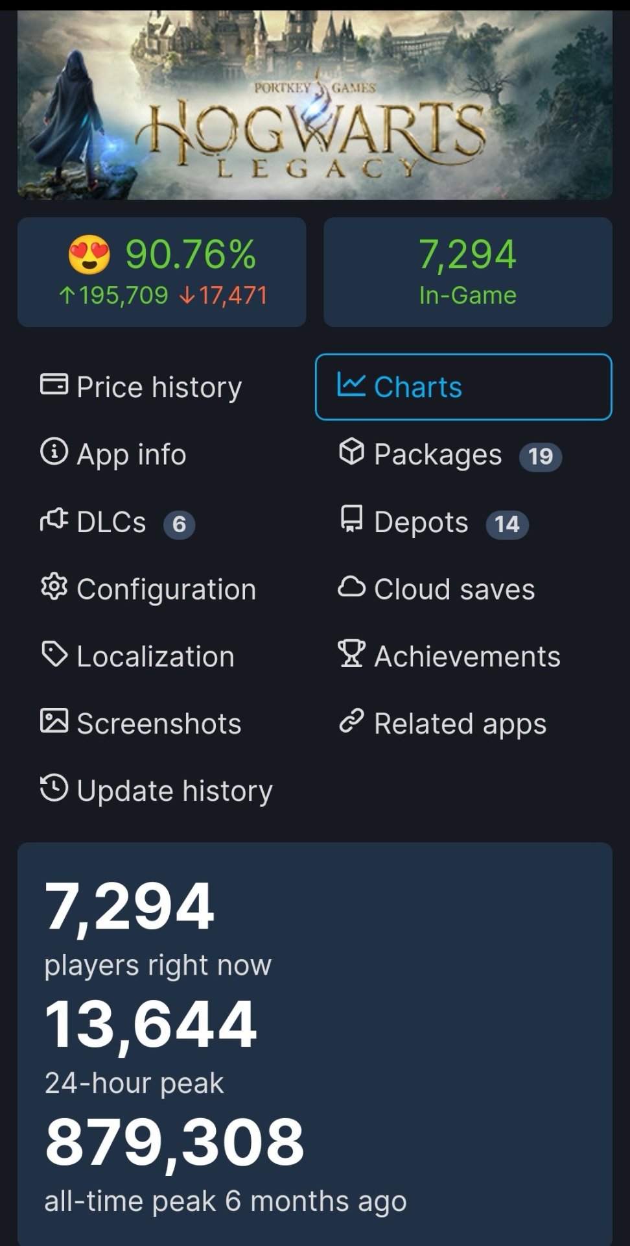The width and height of the screenshot is (630, 1246).
Task: Click the Hogwarts Legacy banner image
Action: tap(314, 104)
